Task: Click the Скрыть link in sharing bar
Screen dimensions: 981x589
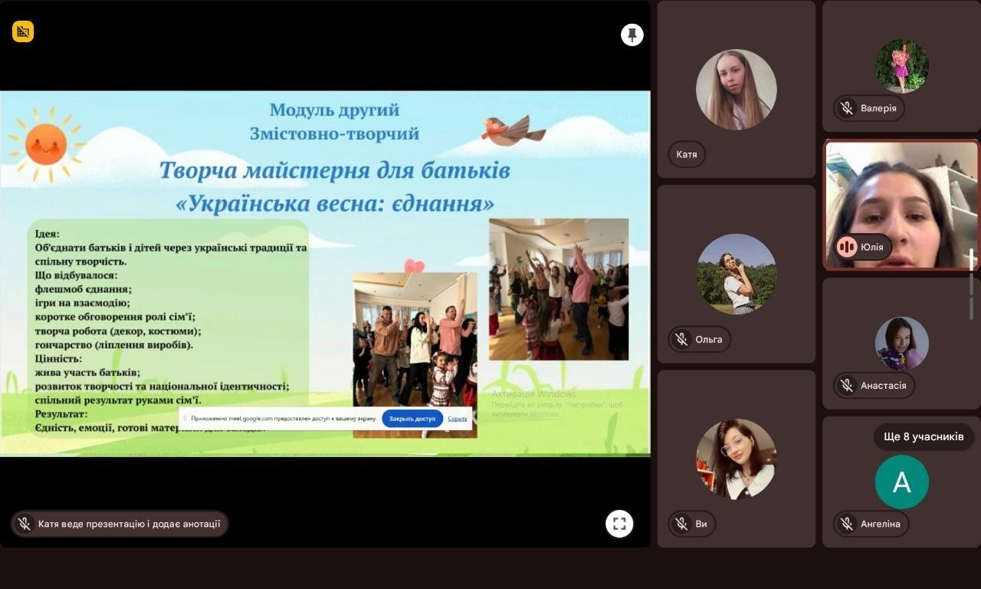Action: 458,419
